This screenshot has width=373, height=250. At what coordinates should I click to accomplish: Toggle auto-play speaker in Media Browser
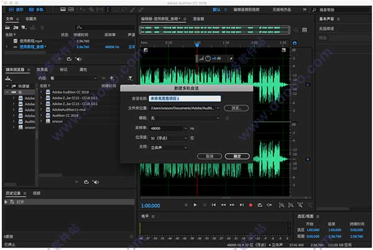(96, 182)
